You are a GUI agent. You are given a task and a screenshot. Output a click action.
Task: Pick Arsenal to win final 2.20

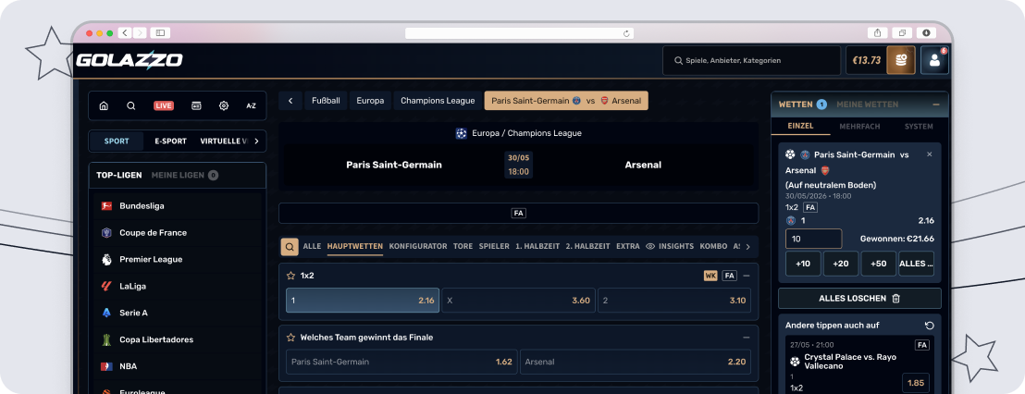click(636, 362)
